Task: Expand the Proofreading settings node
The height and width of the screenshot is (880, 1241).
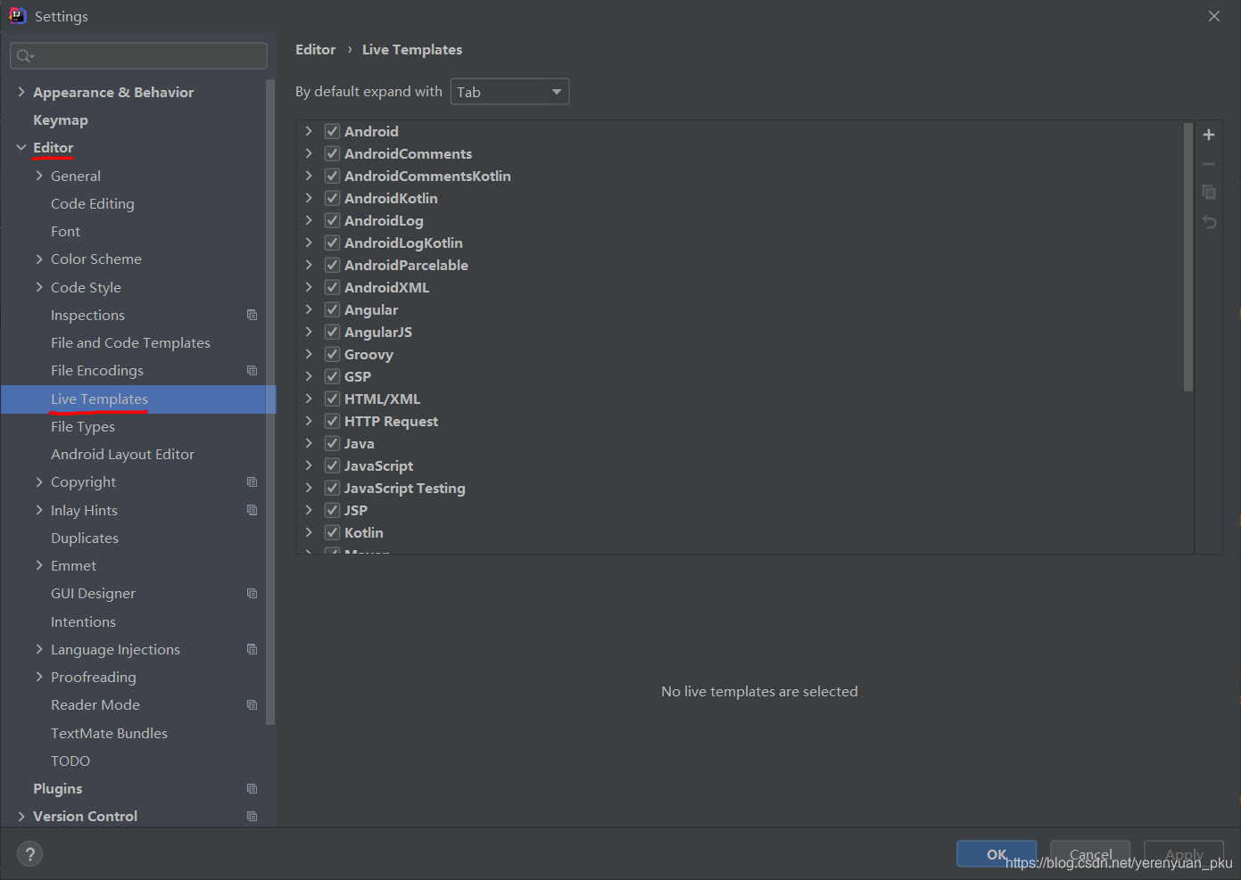Action: click(39, 677)
